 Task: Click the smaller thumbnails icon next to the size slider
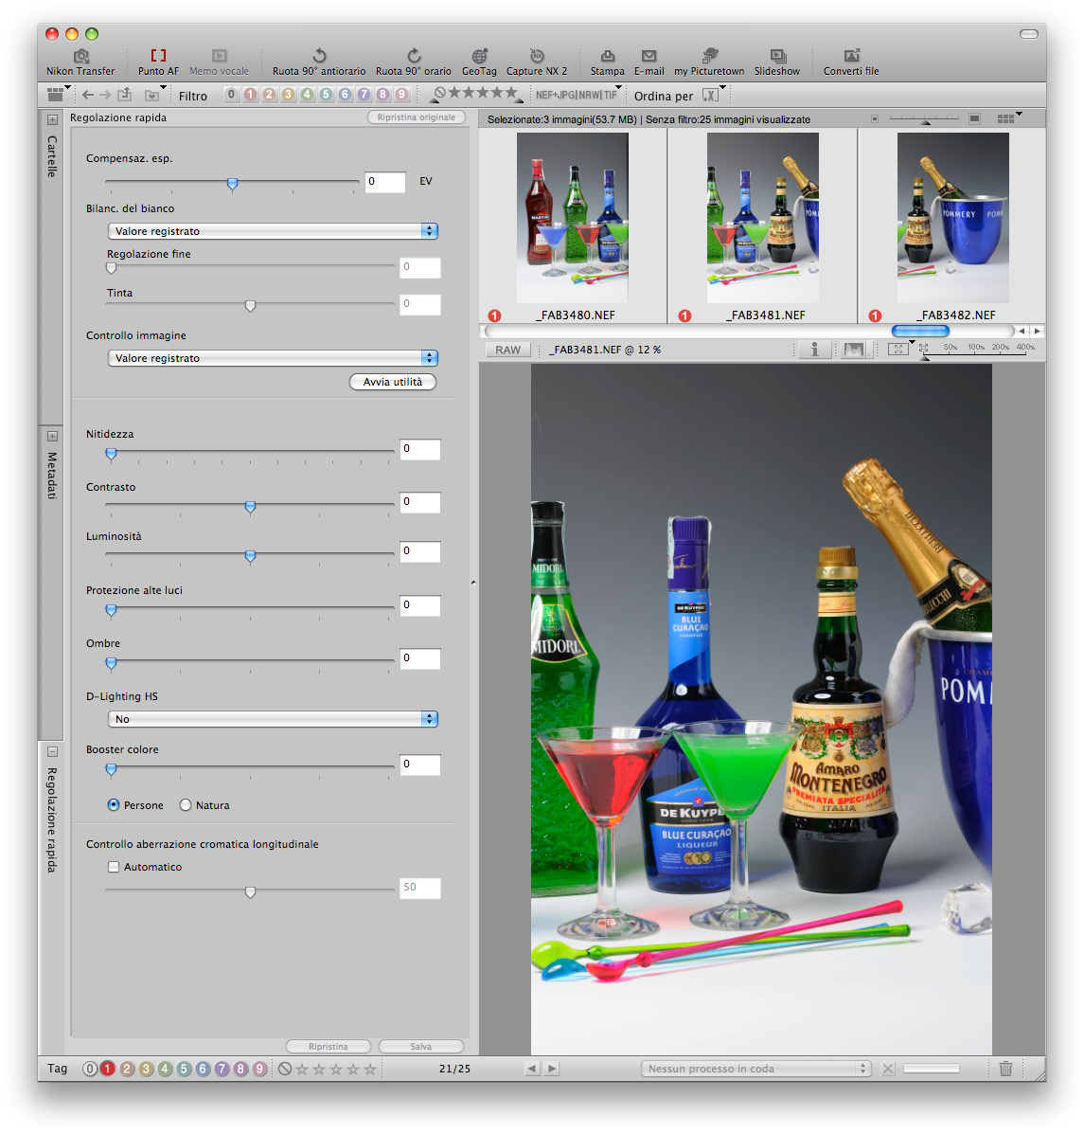coord(875,118)
